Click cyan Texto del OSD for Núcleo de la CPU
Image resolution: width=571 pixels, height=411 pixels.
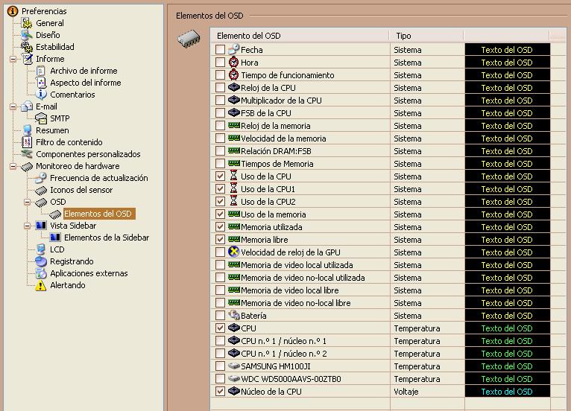pyautogui.click(x=508, y=392)
